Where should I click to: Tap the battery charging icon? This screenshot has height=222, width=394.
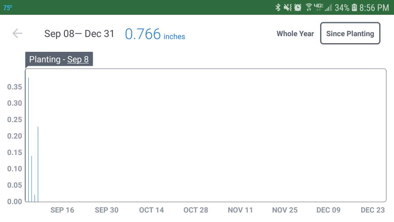tap(354, 7)
